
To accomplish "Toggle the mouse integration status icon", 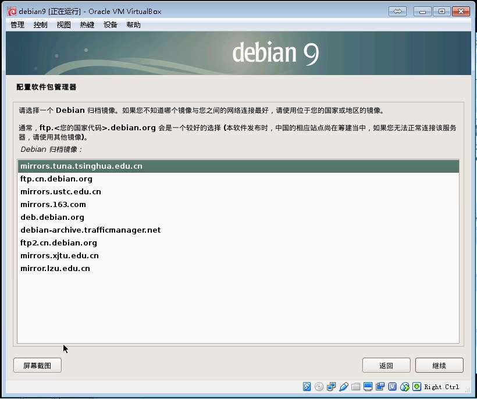I will [x=405, y=387].
